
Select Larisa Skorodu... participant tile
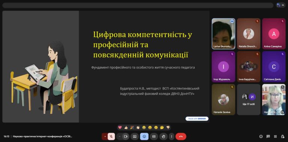point(223,34)
